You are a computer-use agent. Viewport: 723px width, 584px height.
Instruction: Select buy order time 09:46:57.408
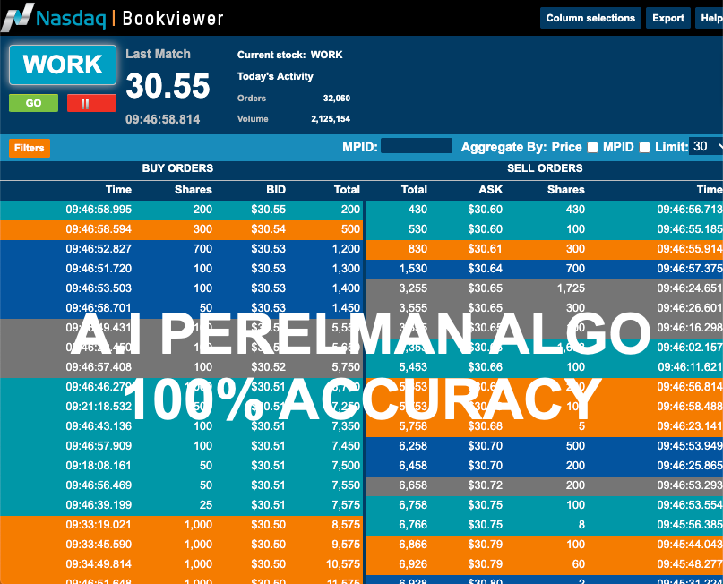coord(99,367)
